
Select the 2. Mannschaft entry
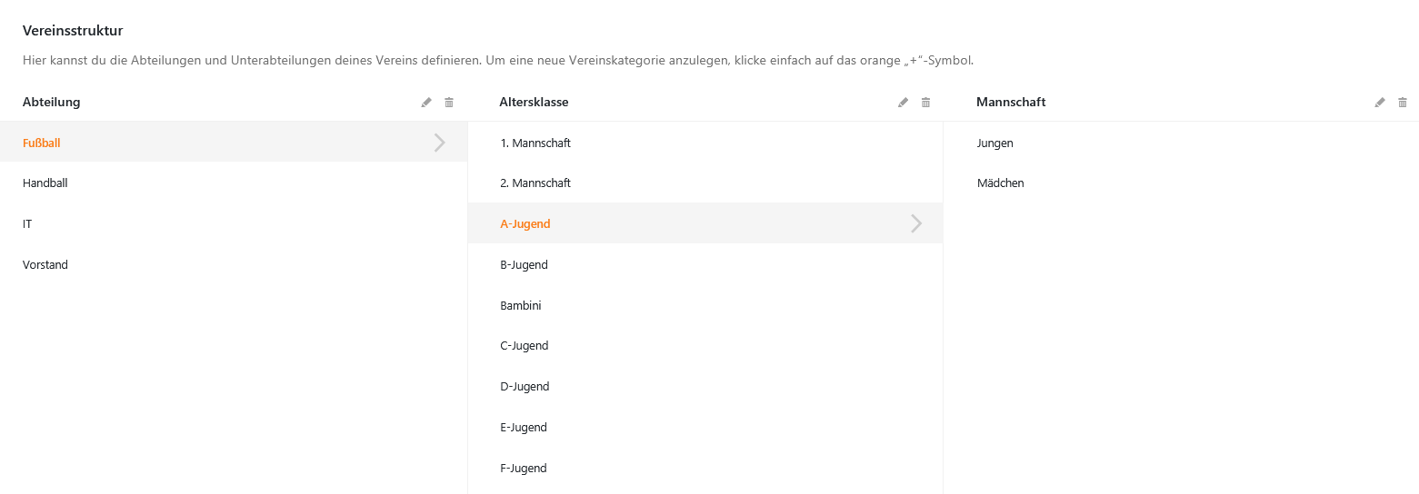[705, 183]
